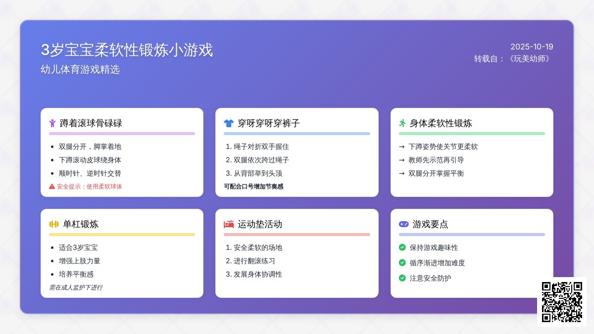Click the main title 3岁宝宝柔软性锻炼小游戏
The width and height of the screenshot is (594, 334).
[x=127, y=50]
